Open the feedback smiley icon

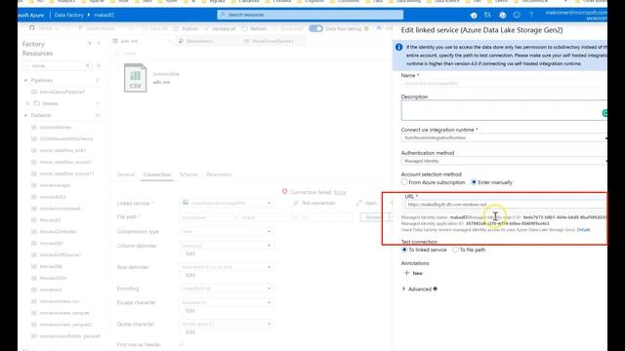(517, 16)
